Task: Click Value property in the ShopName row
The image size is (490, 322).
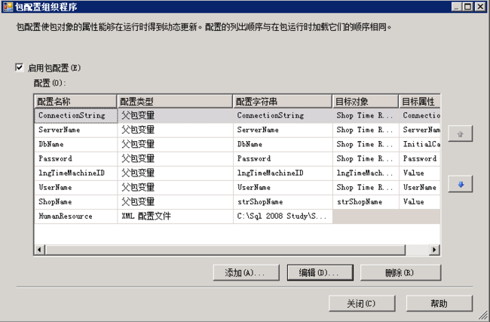Action: 420,201
